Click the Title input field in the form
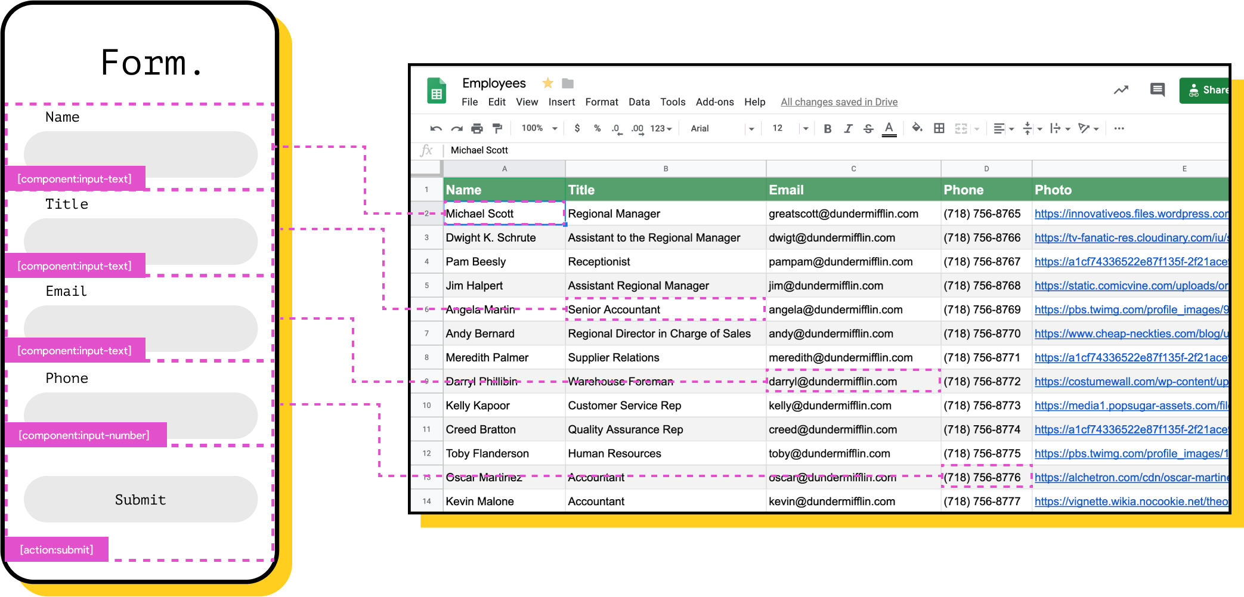1244x597 pixels. [x=141, y=242]
